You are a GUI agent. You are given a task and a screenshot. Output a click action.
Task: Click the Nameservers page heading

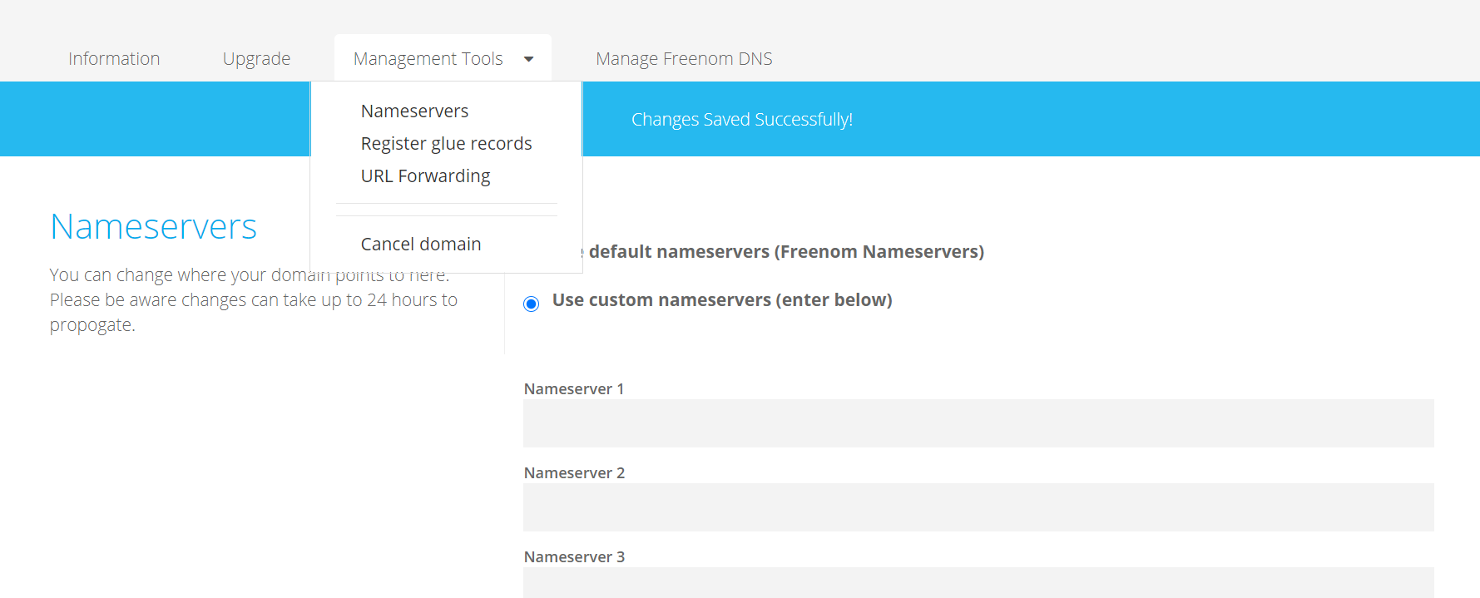pos(153,226)
